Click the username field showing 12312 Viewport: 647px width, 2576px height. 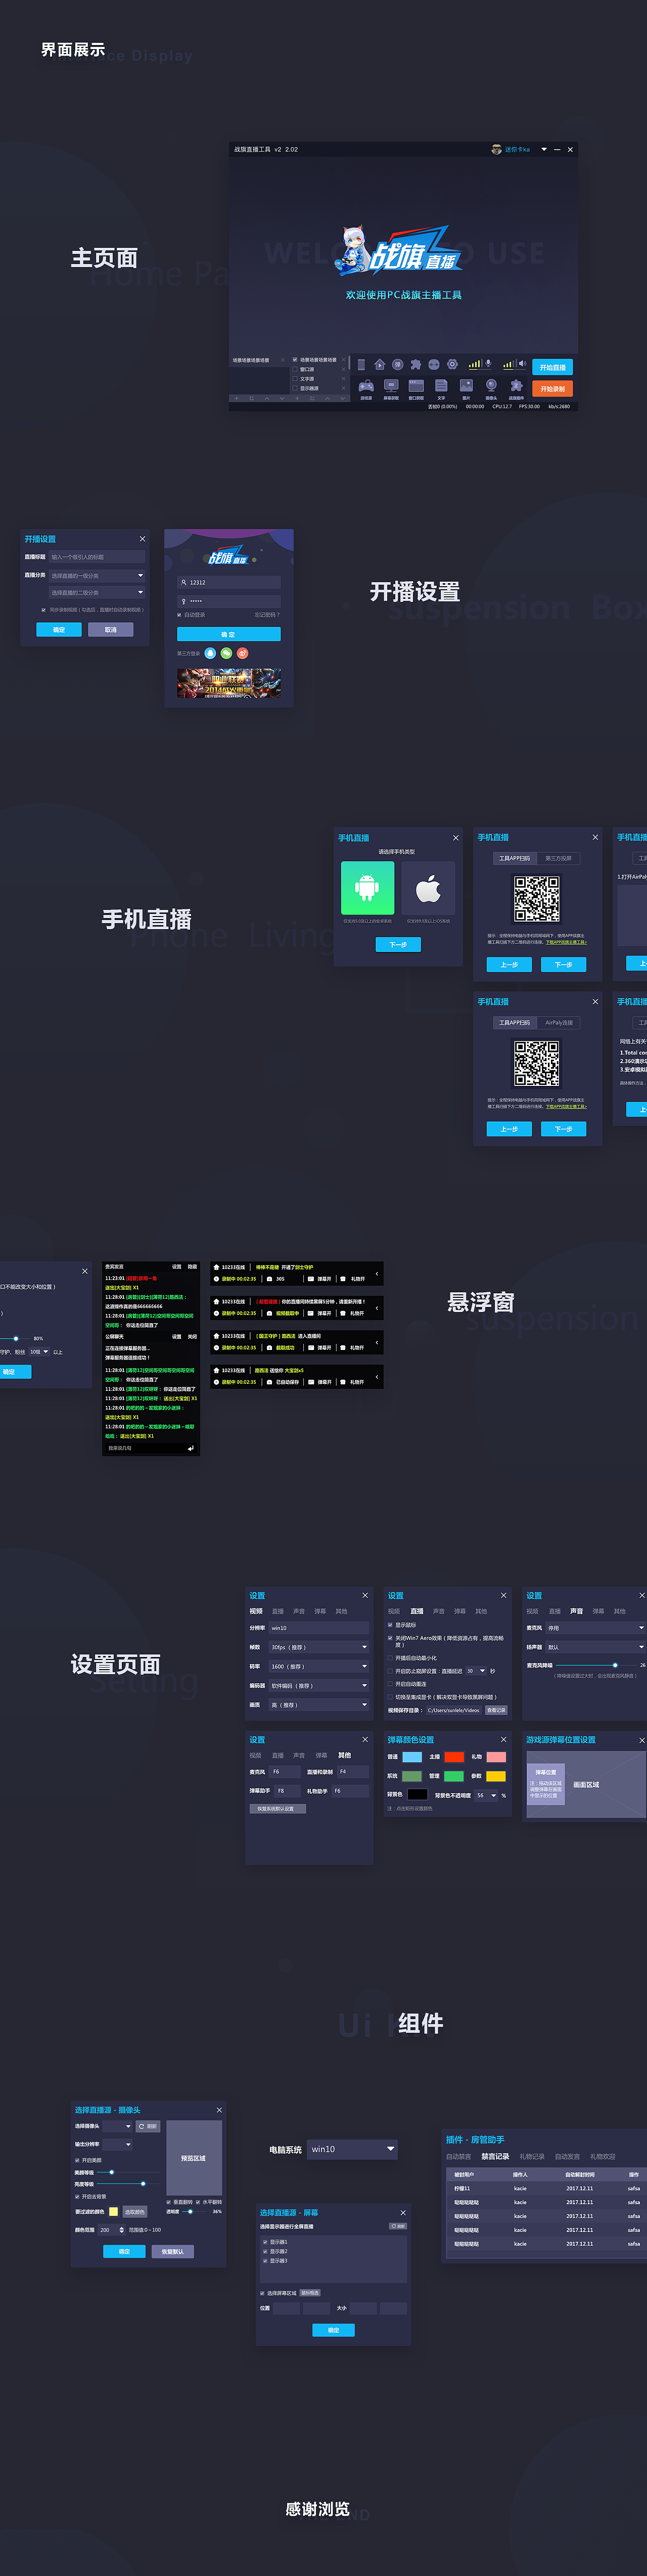click(x=229, y=582)
